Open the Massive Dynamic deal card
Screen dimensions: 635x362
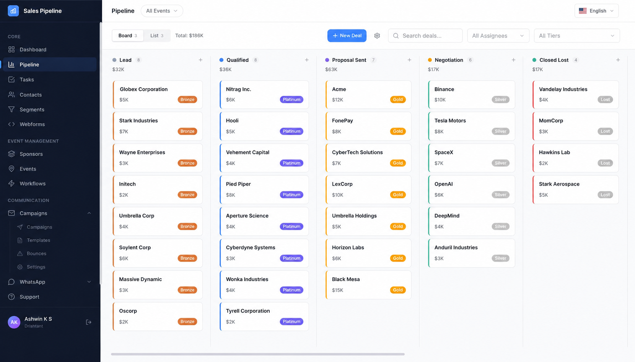158,285
